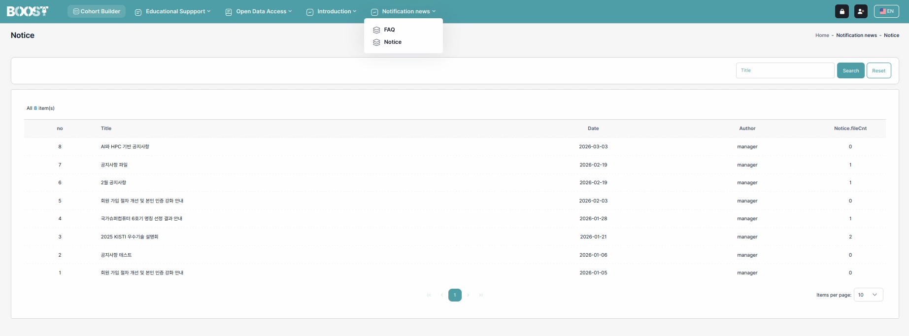Image resolution: width=909 pixels, height=336 pixels.
Task: Open notice '2025 KISTI 우수기술 설명회'
Action: tap(130, 237)
